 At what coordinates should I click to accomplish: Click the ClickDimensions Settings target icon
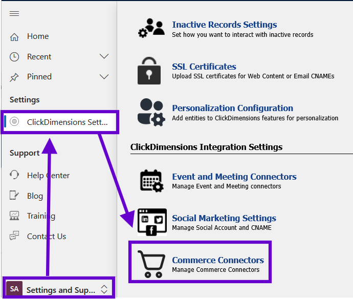(x=14, y=122)
